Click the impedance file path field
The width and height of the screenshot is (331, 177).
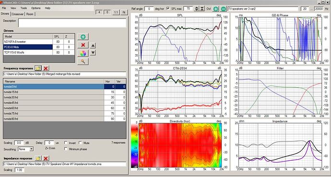pos(65,164)
